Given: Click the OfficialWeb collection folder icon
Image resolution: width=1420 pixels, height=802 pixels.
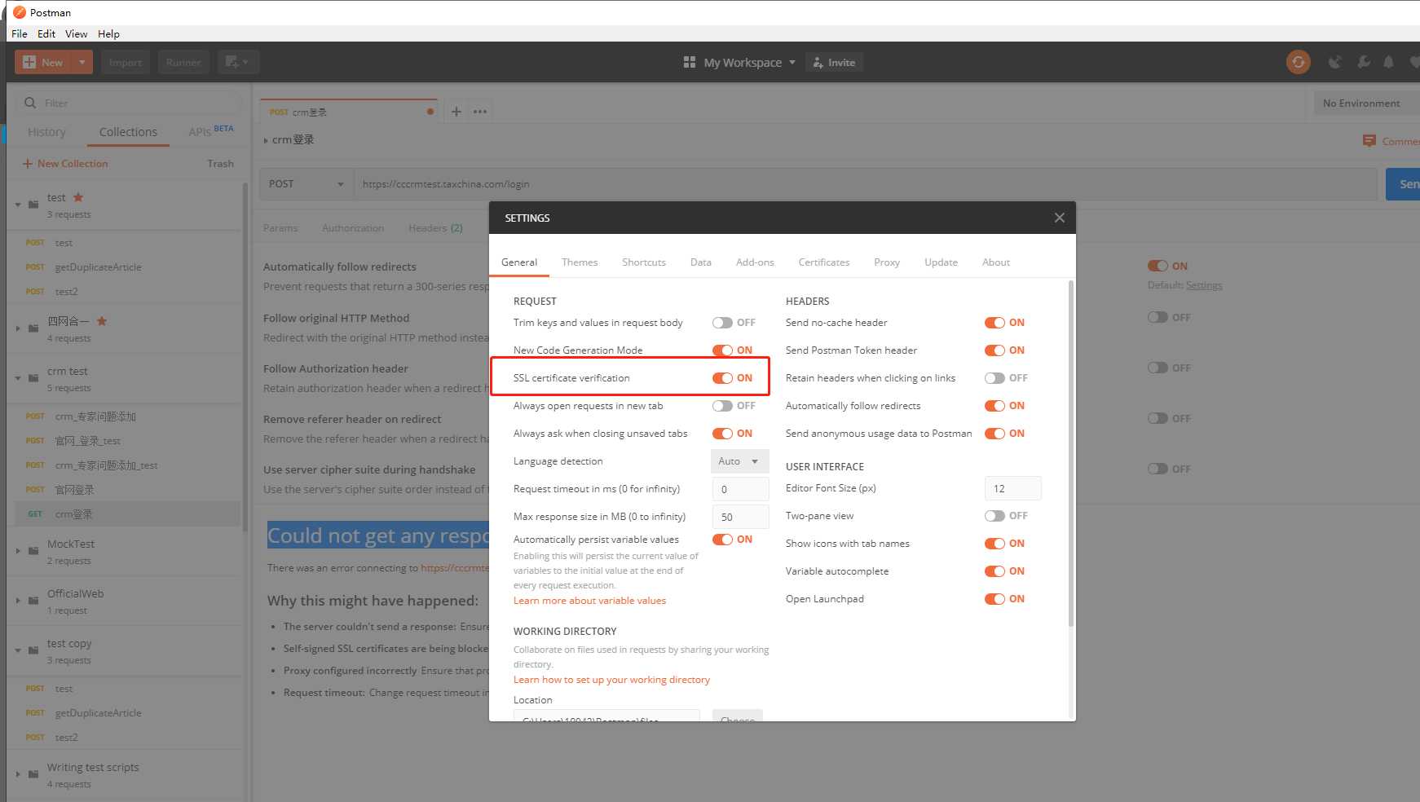Looking at the screenshot, I should coord(33,601).
